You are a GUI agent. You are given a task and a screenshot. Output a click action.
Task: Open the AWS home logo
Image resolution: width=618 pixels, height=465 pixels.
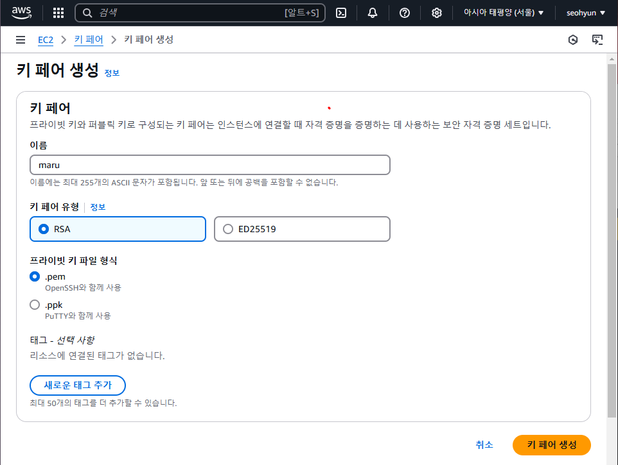(x=21, y=13)
